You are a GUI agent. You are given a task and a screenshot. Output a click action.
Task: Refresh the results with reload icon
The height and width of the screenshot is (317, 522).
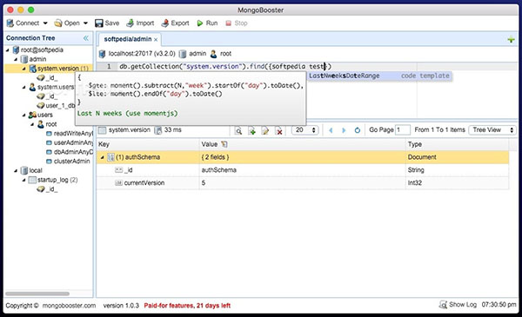coord(358,130)
